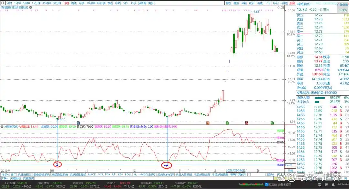The image size is (349, 189).
Task: Toggle 叠加 overlay mode
Action: click(x=236, y=3)
